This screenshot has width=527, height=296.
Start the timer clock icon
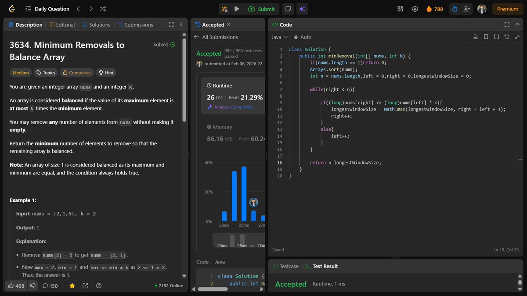point(455,9)
